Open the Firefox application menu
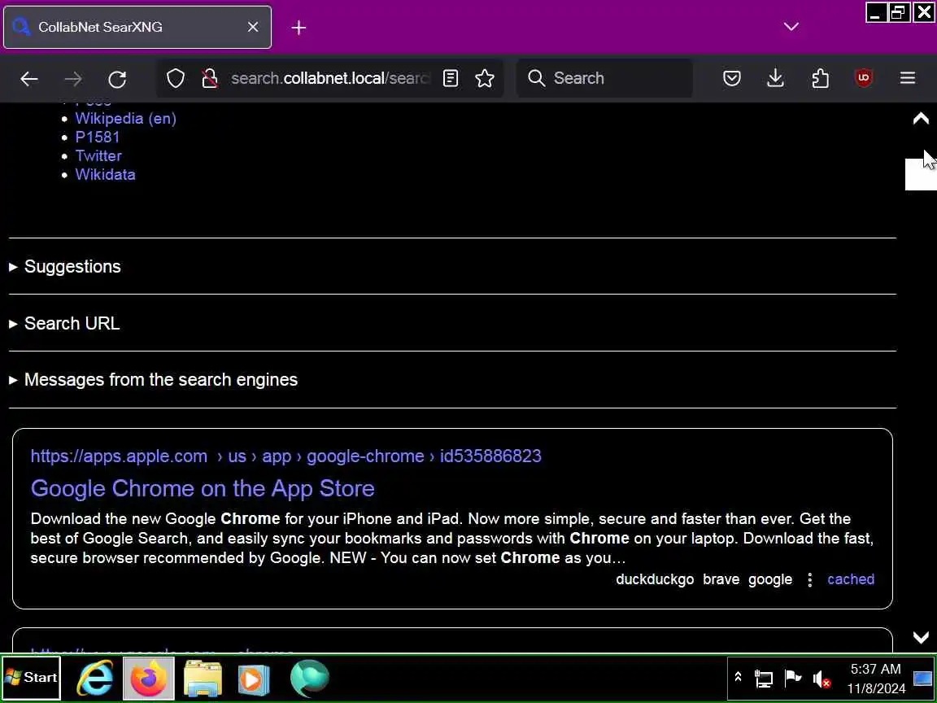The image size is (937, 703). pyautogui.click(x=908, y=78)
